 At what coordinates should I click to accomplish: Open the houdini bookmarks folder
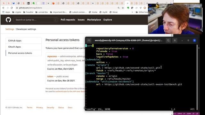28,12
